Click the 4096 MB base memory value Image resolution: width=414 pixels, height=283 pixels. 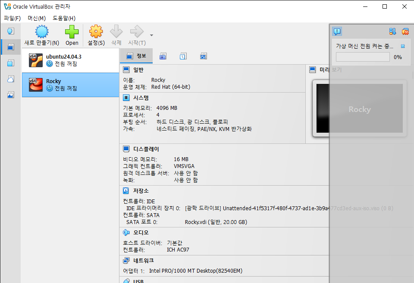pyautogui.click(x=167, y=108)
